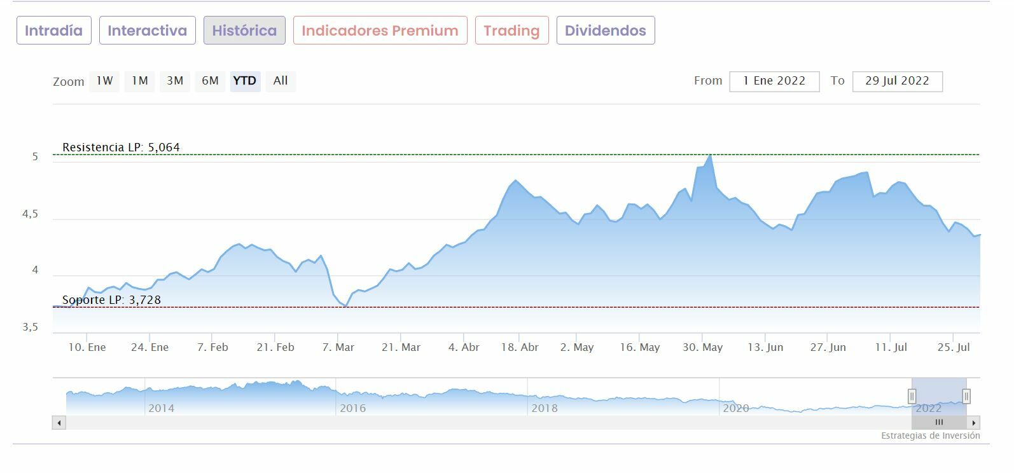View the Dividendos tab
1014x473 pixels.
coord(605,31)
